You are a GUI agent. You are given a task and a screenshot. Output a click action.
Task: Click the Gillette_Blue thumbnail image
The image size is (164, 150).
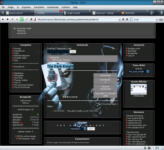click(139, 89)
